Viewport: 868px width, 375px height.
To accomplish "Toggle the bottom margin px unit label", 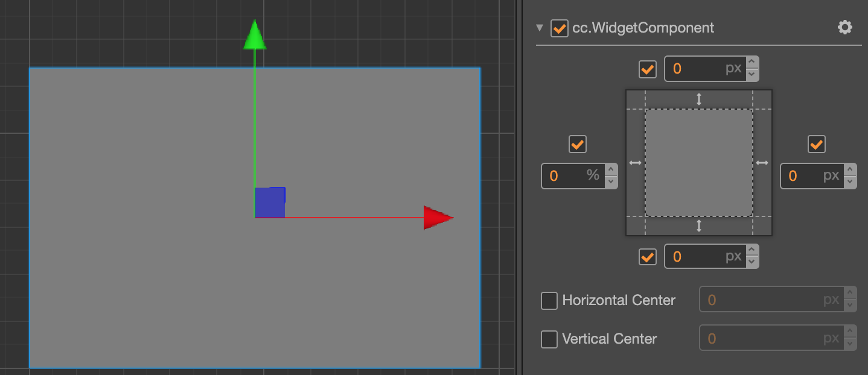I will point(733,256).
